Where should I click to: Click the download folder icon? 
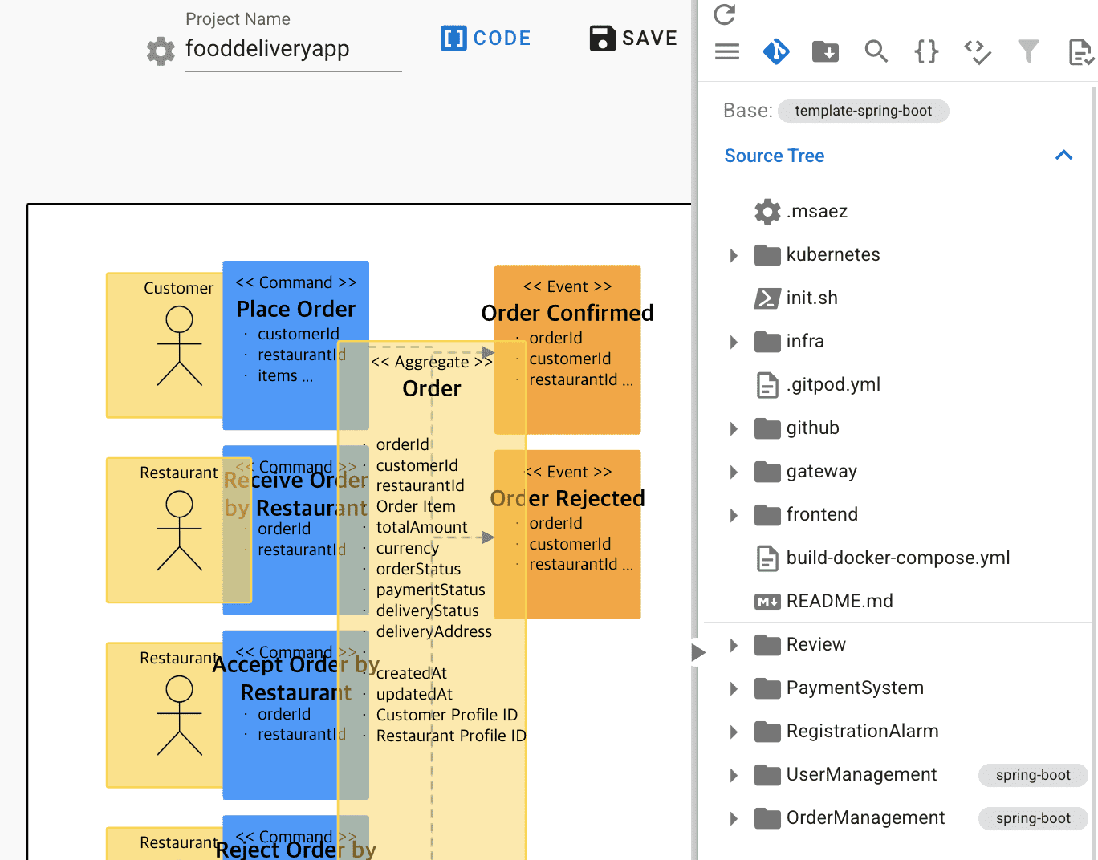826,52
